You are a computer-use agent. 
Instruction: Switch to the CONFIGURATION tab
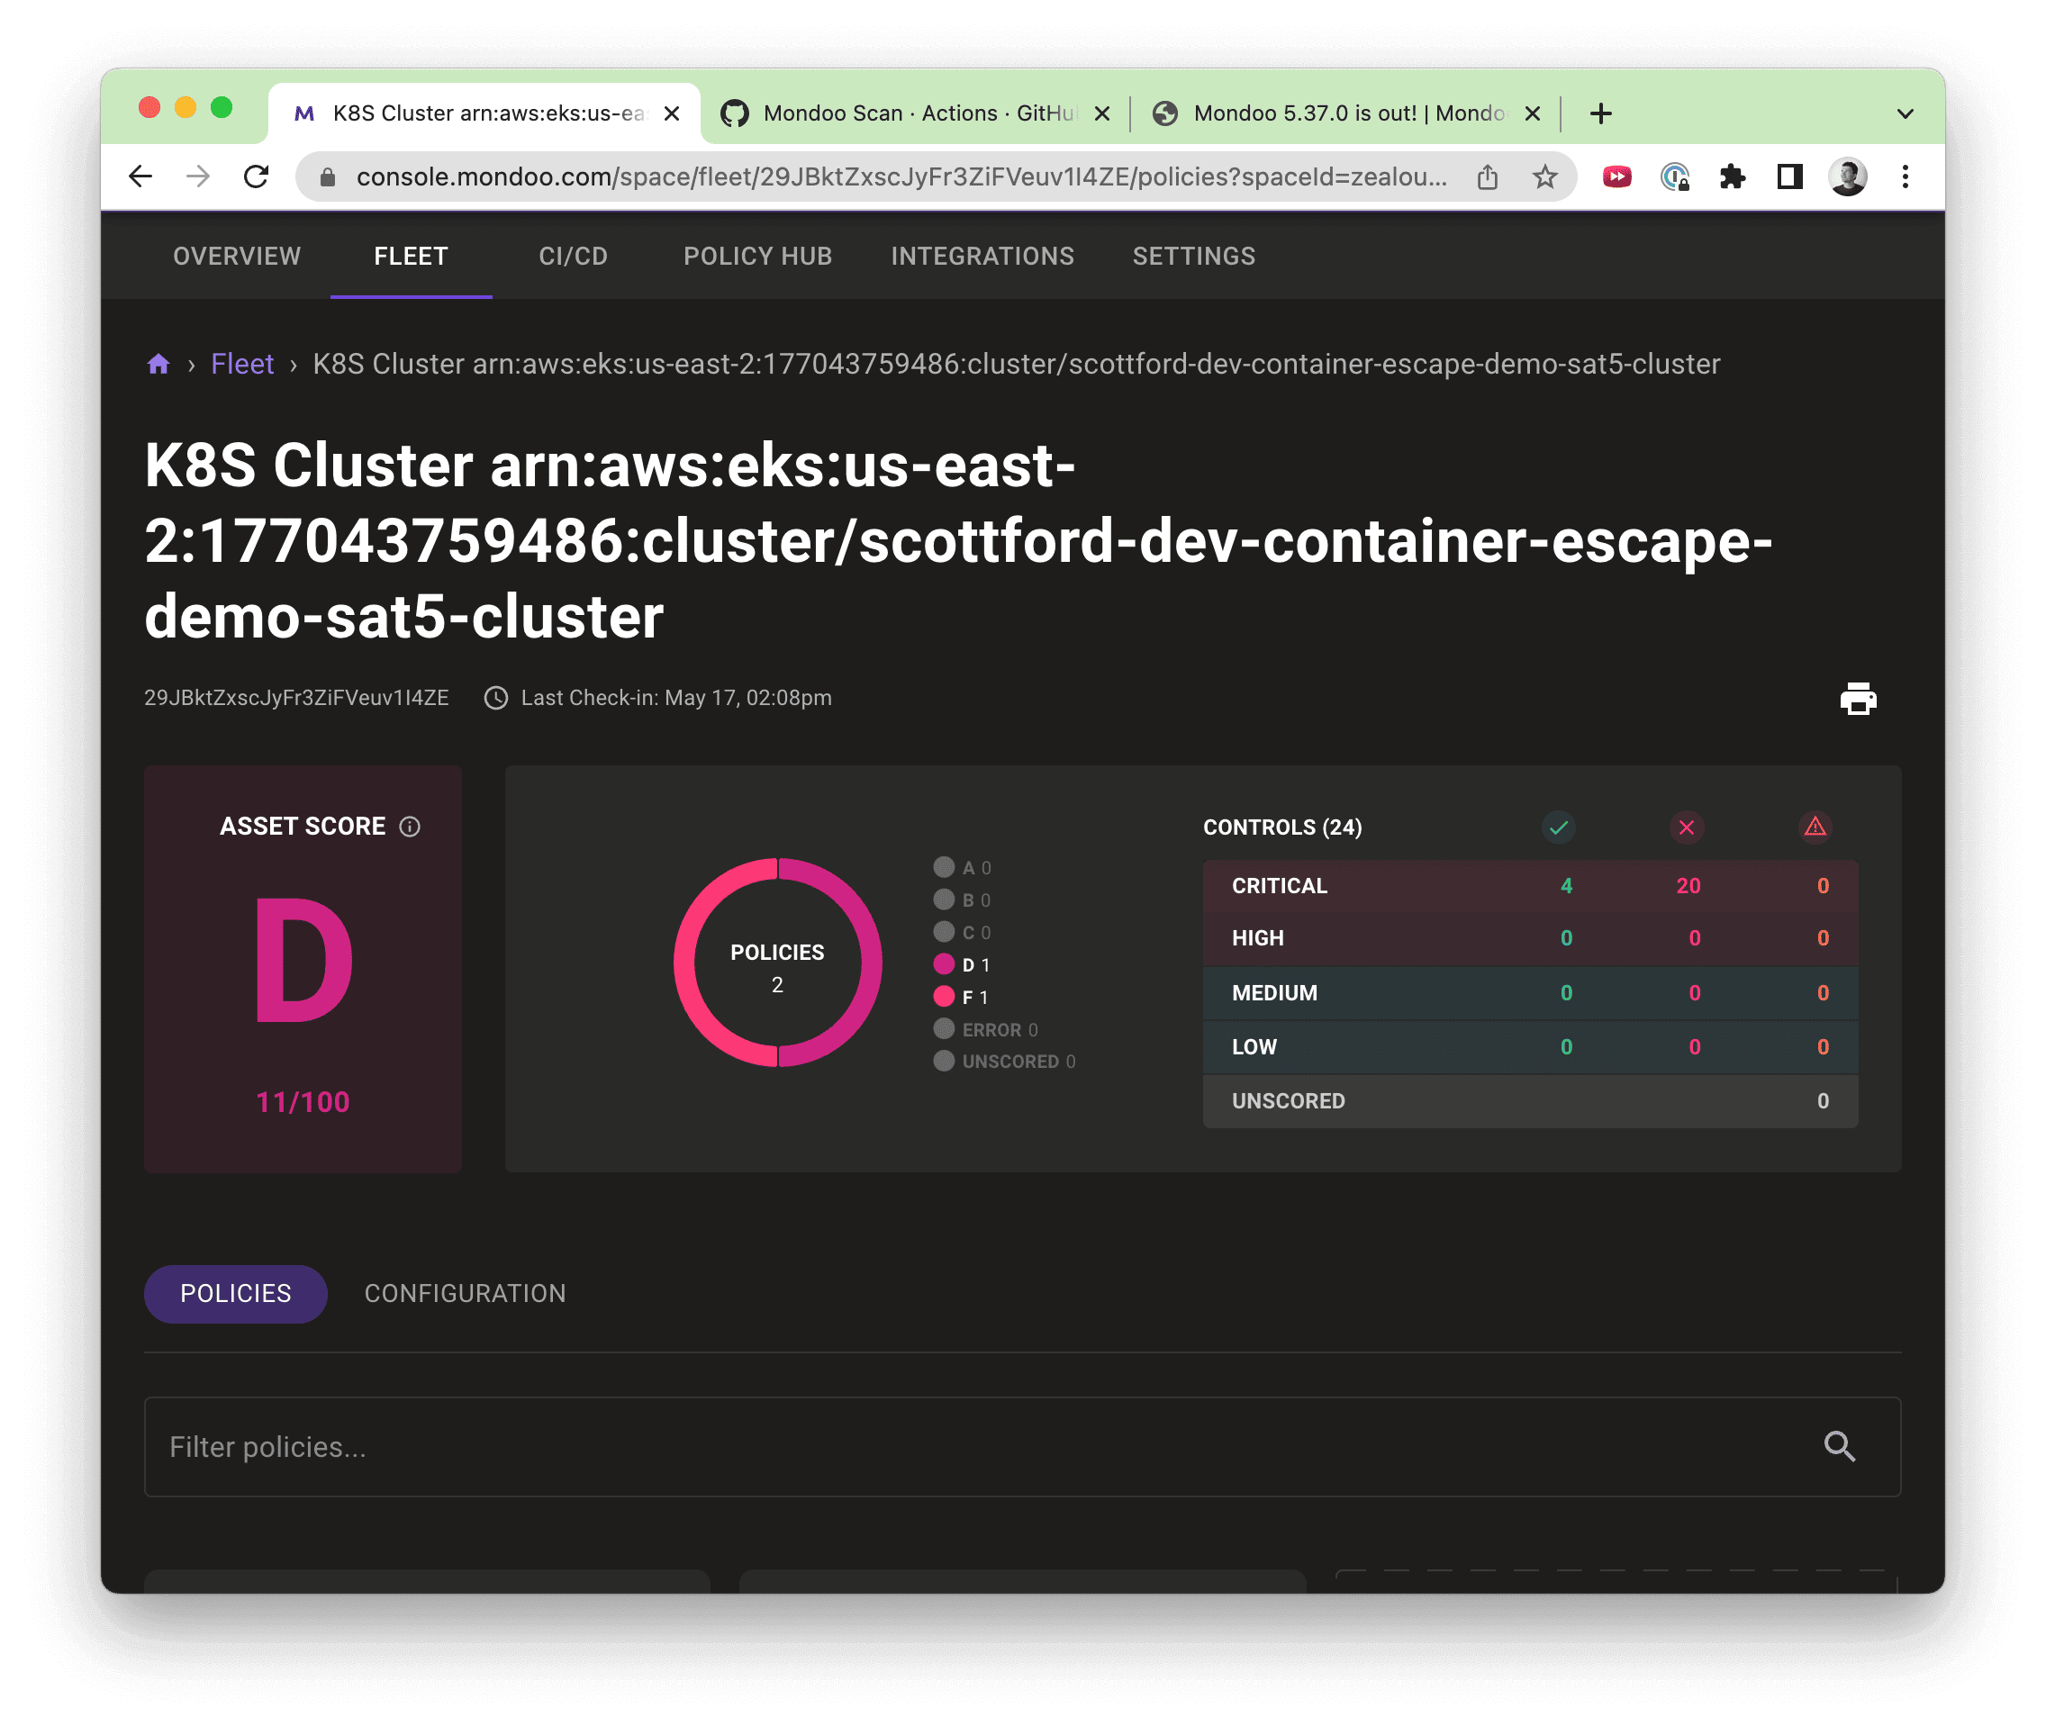(x=465, y=1293)
